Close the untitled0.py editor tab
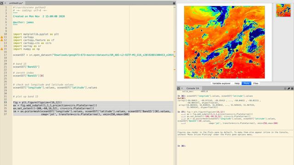The height and width of the screenshot is (165, 294). pos(5,3)
